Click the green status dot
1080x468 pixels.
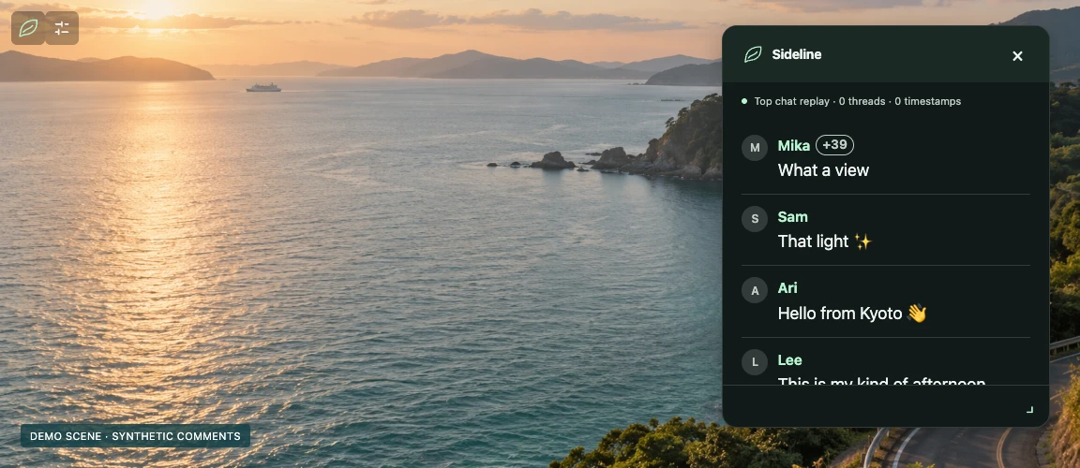pos(743,101)
